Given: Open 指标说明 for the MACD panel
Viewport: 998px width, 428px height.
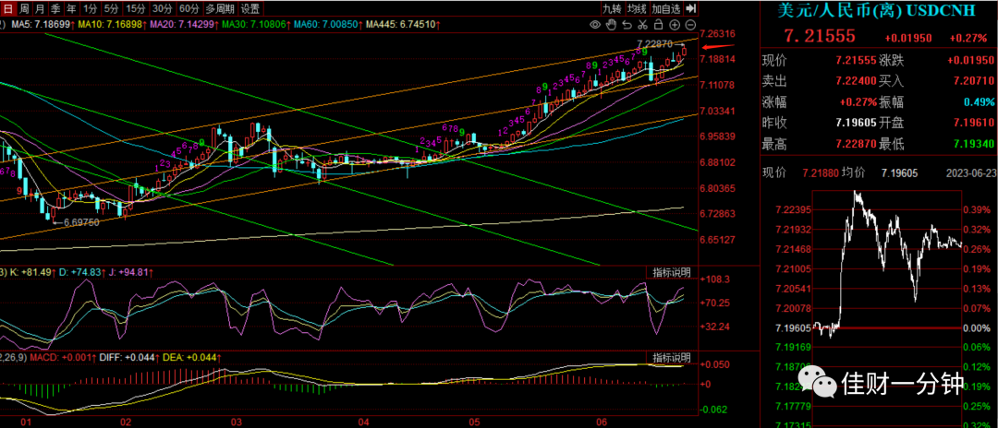Looking at the screenshot, I should (x=672, y=357).
